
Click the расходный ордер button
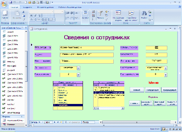point(146,103)
